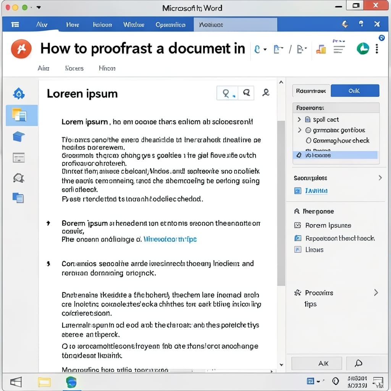Click the blue Ok button in the right panel
This screenshot has height=391, width=391.
pos(355,91)
